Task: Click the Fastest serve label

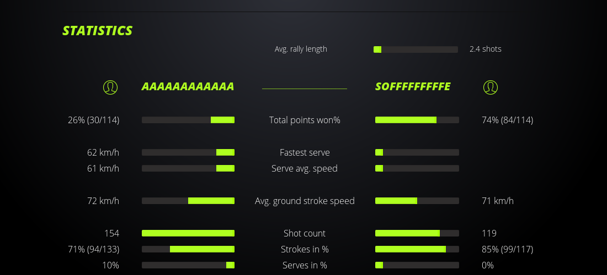Action: 305,152
